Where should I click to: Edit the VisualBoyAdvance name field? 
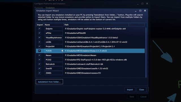point(54,38)
